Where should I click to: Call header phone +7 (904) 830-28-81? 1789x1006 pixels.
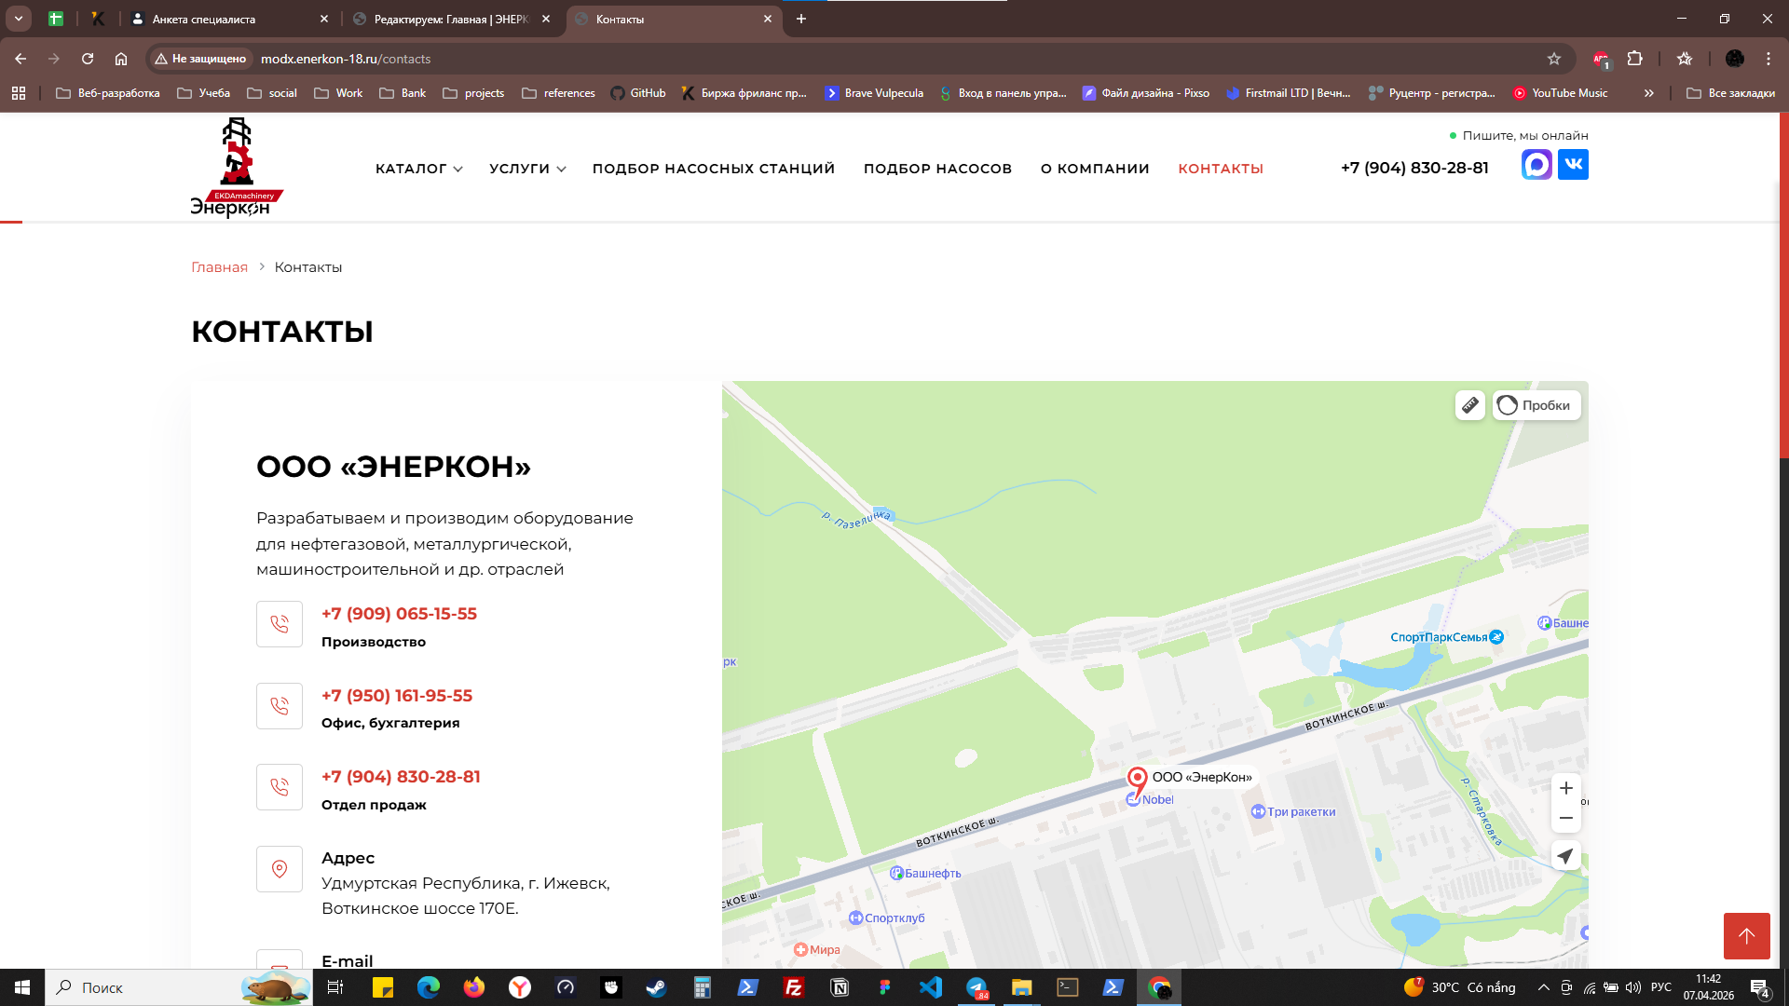click(x=1414, y=168)
